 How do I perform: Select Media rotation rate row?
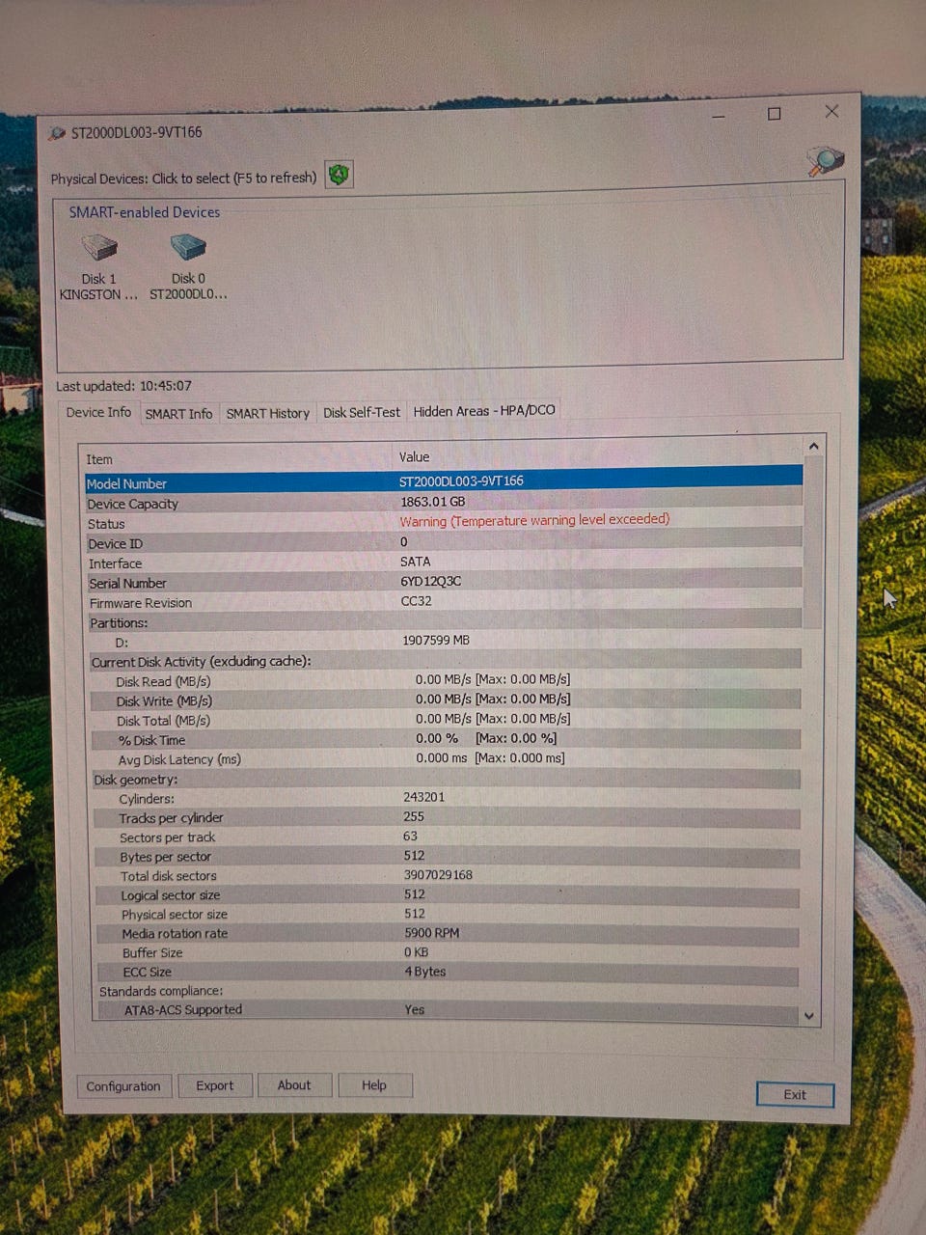(x=447, y=933)
